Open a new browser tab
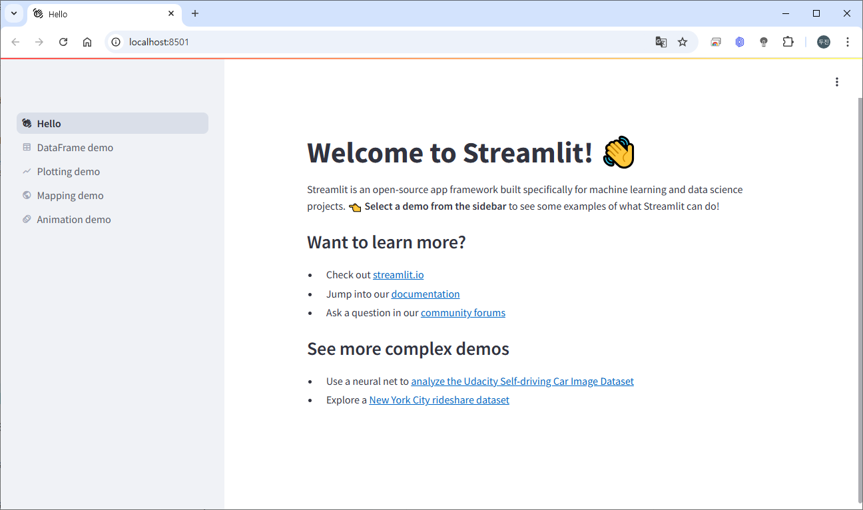This screenshot has height=510, width=863. pos(195,13)
